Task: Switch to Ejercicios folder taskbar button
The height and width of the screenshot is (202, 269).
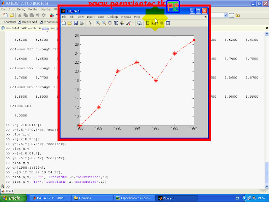Action: click(92, 198)
